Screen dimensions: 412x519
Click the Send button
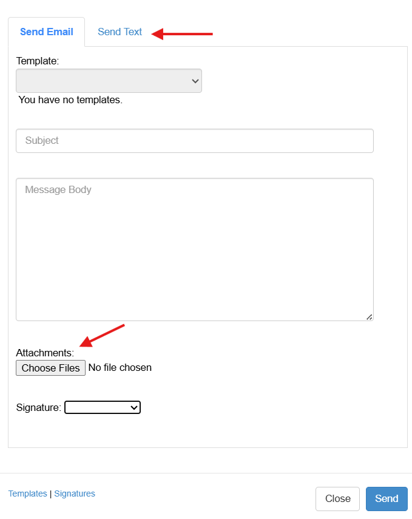387,498
